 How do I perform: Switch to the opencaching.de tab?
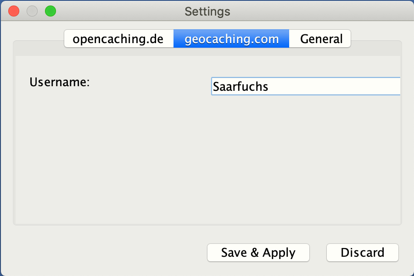tap(118, 39)
